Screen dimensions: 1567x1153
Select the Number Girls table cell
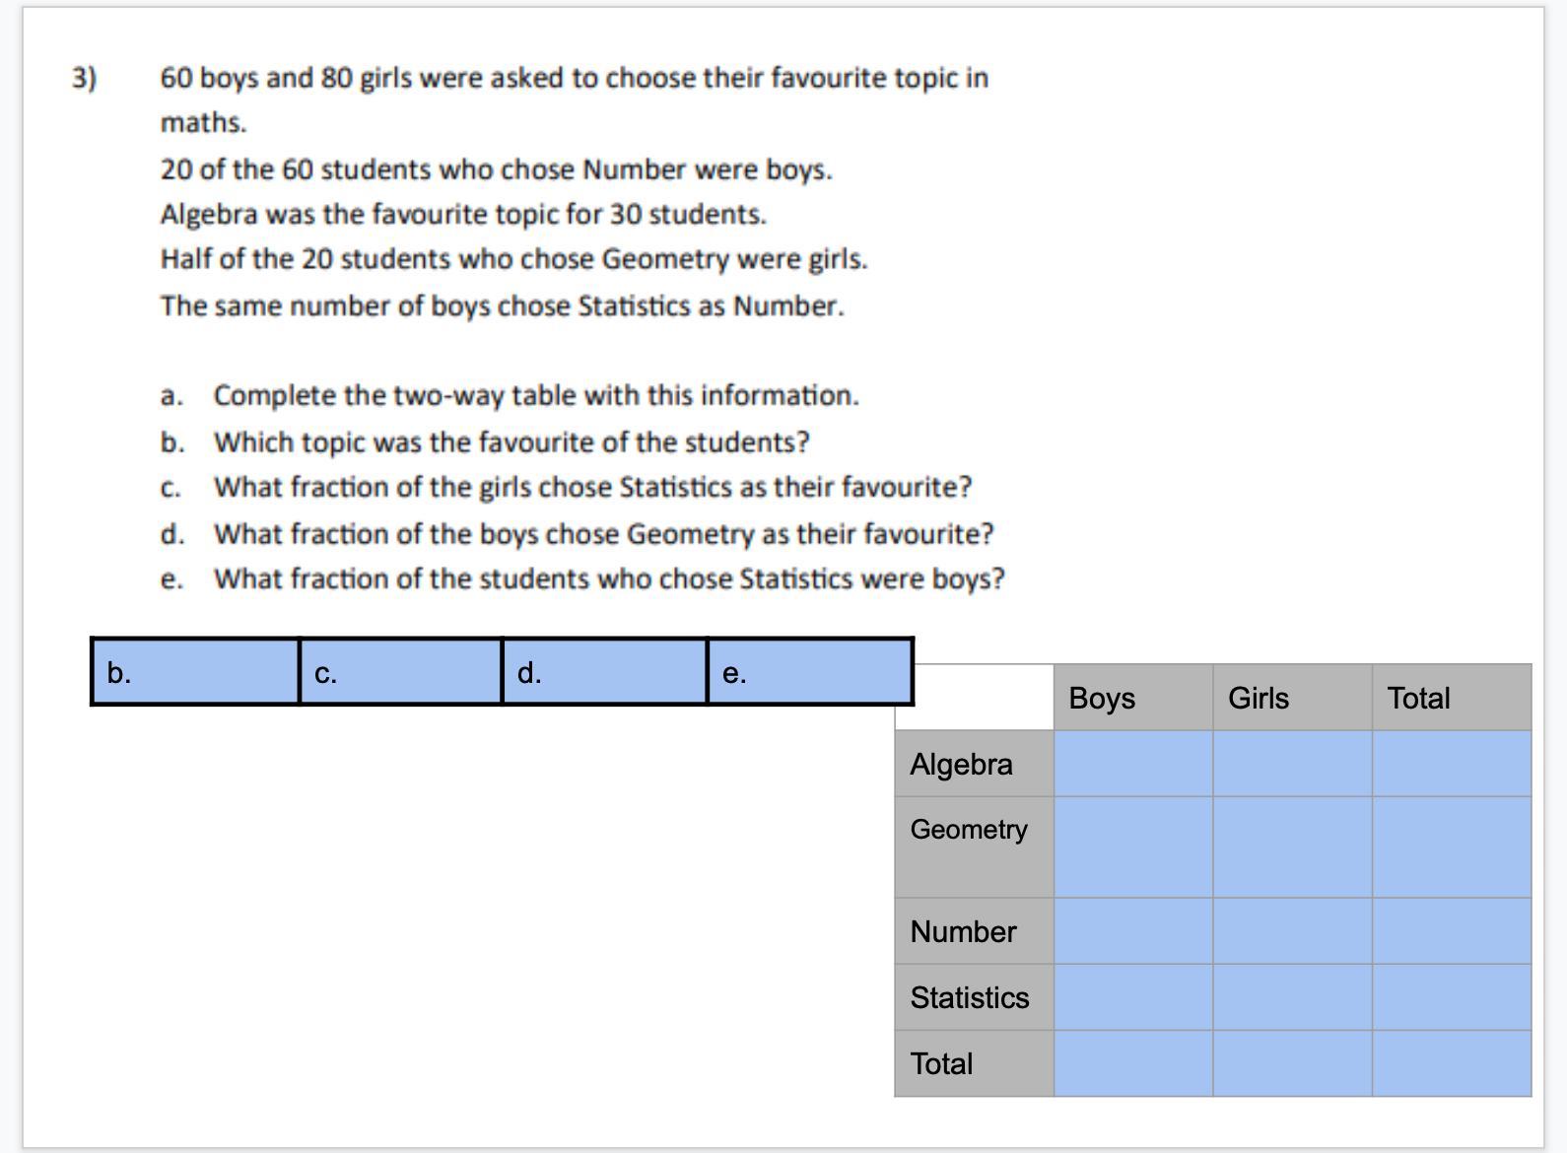coord(1293,931)
